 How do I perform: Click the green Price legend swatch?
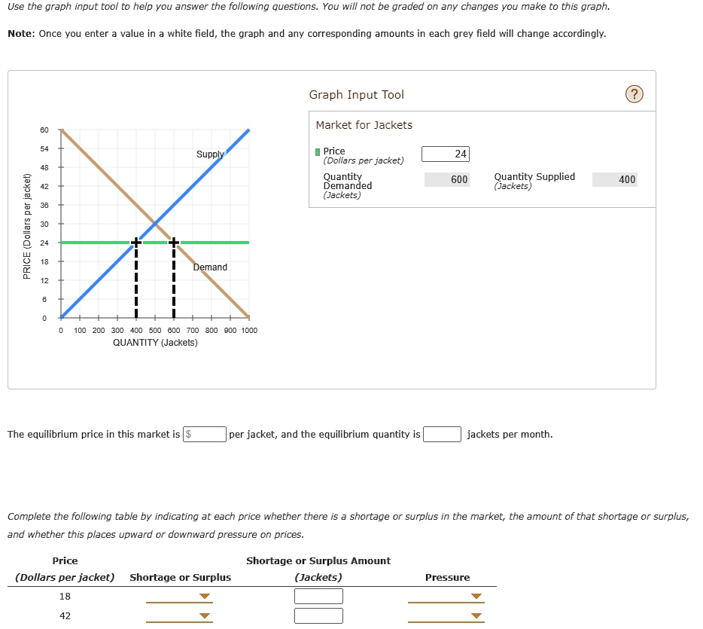click(315, 151)
